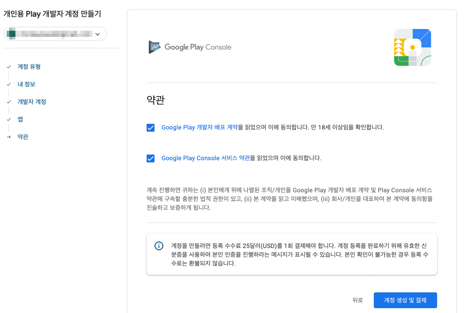The width and height of the screenshot is (464, 313).
Task: Click the arrow icon beside 약관 step
Action: (x=9, y=137)
